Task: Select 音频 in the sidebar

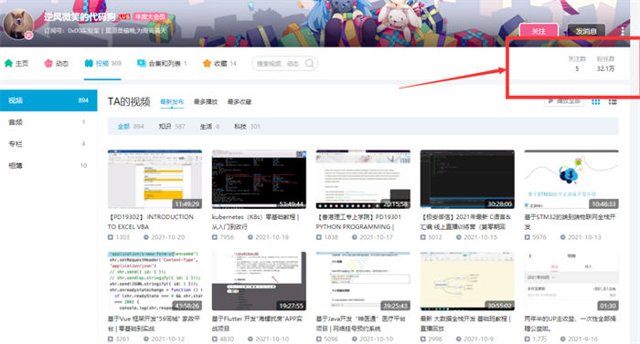Action: 48,122
